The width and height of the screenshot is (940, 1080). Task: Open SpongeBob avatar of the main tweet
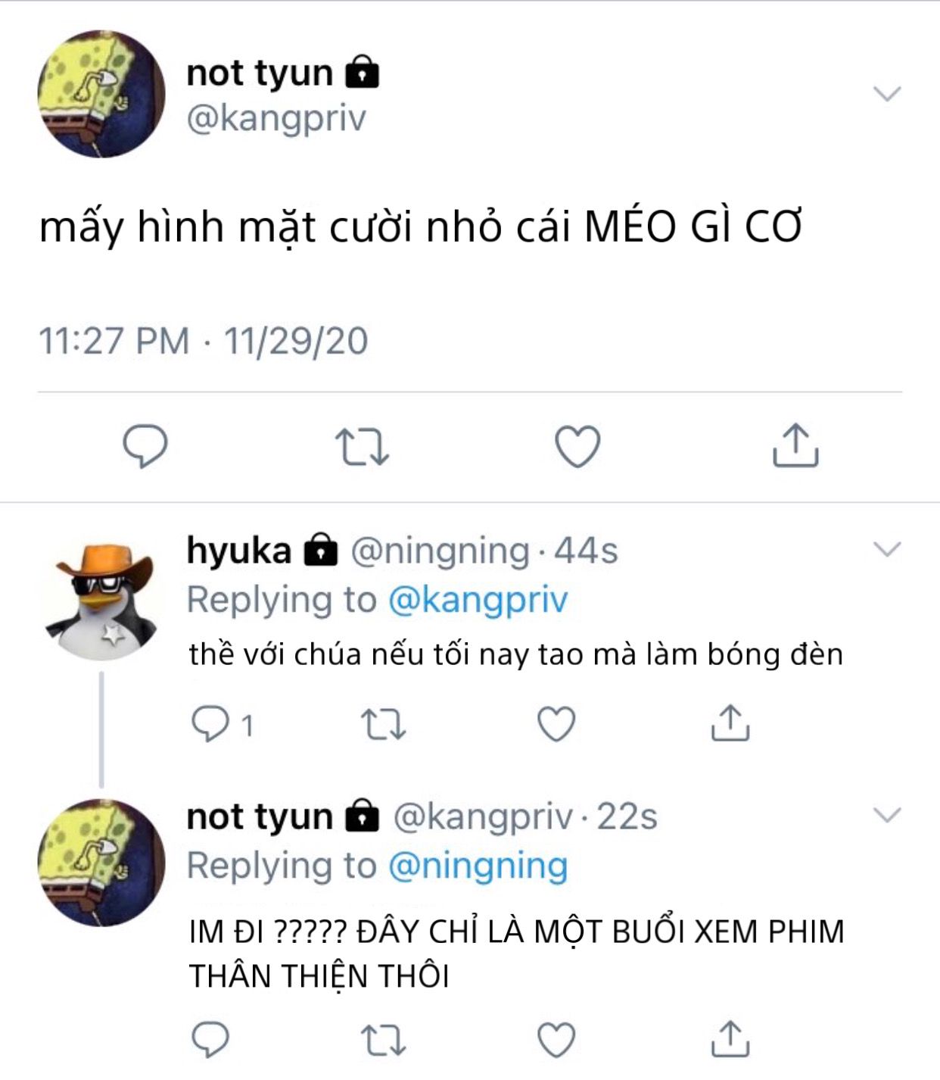(101, 94)
